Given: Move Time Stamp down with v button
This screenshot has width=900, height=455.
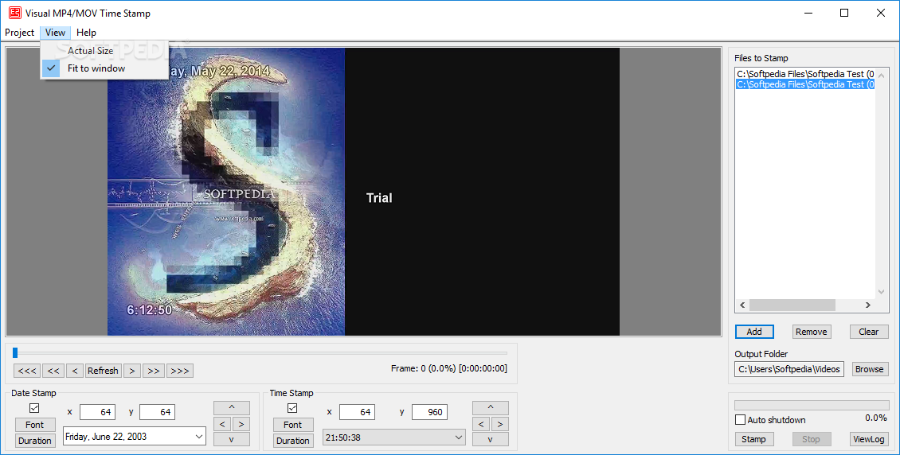Looking at the screenshot, I should [x=491, y=440].
